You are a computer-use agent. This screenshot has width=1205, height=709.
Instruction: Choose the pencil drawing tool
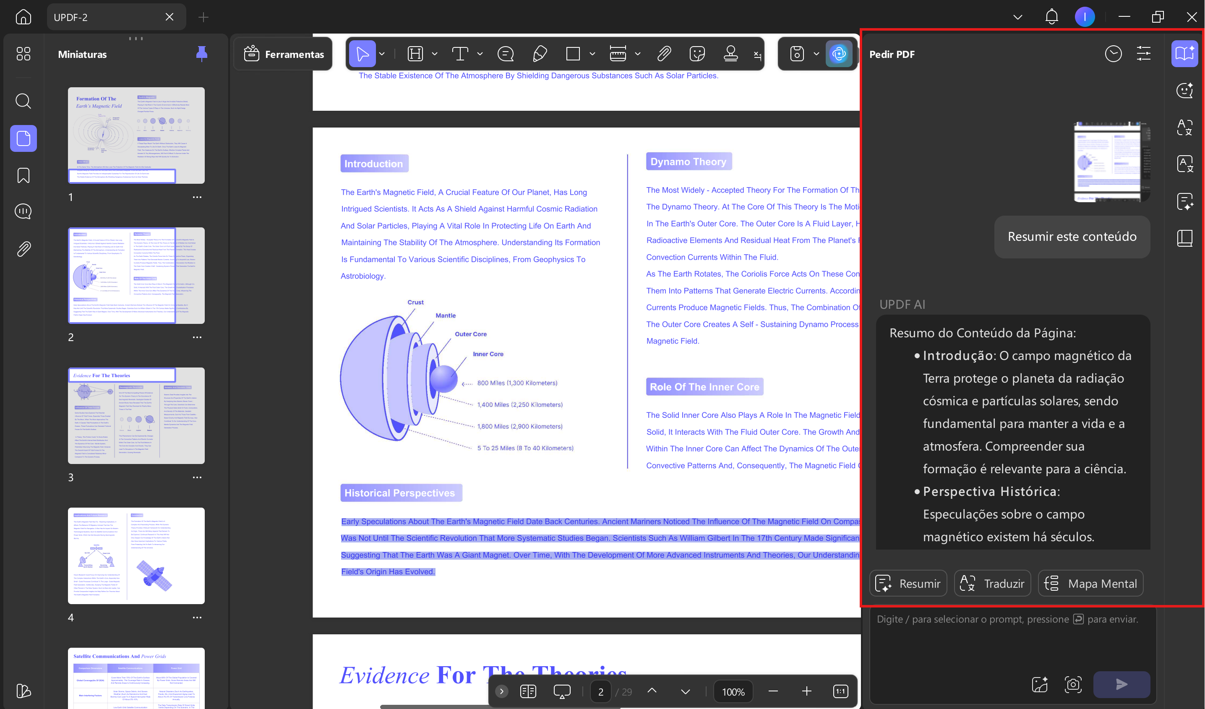pyautogui.click(x=540, y=54)
